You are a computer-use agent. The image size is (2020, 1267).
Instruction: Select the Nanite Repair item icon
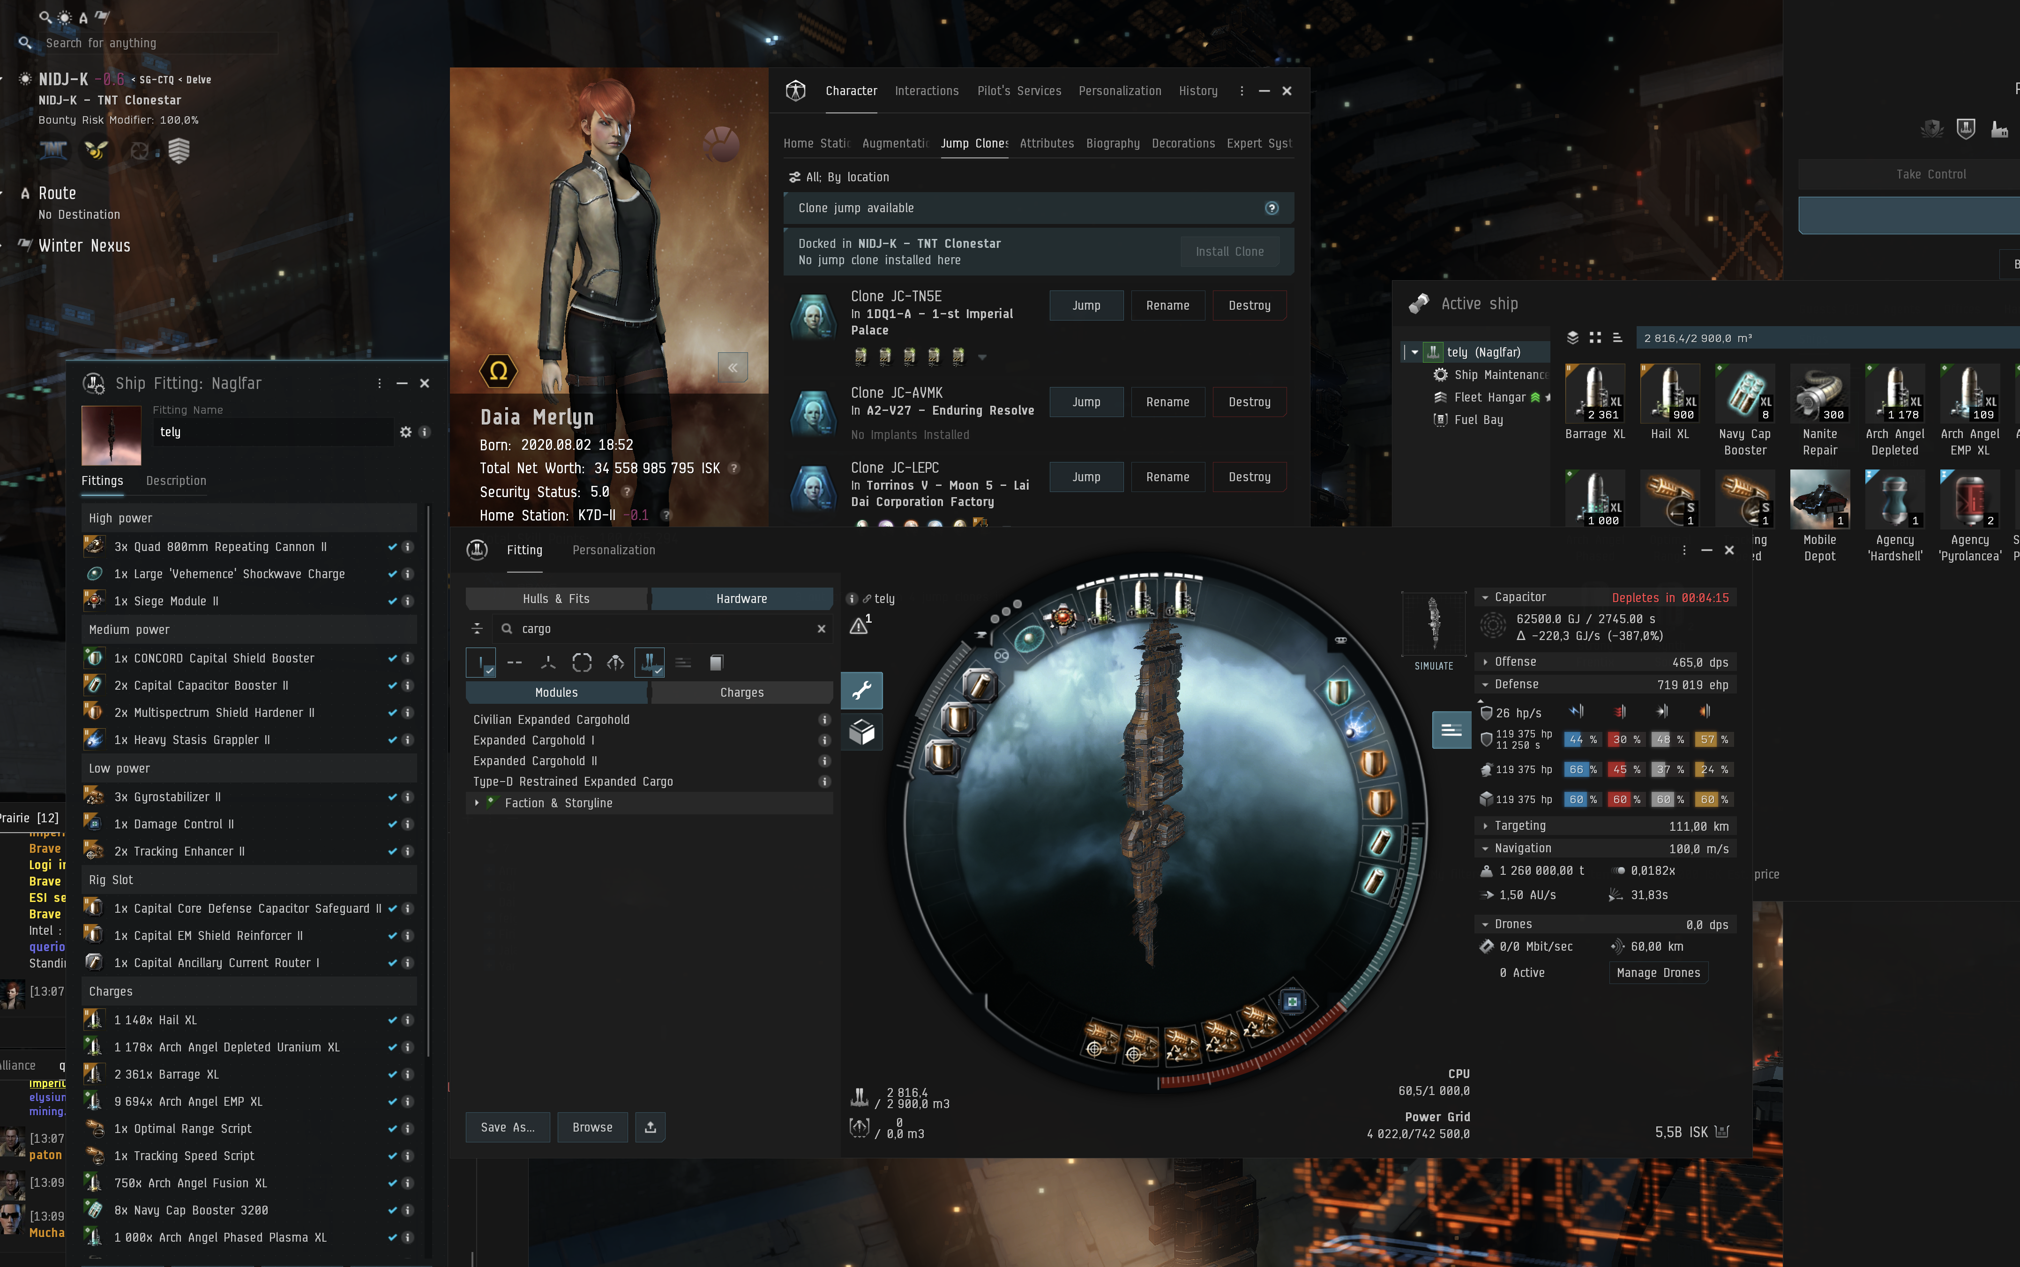1820,393
